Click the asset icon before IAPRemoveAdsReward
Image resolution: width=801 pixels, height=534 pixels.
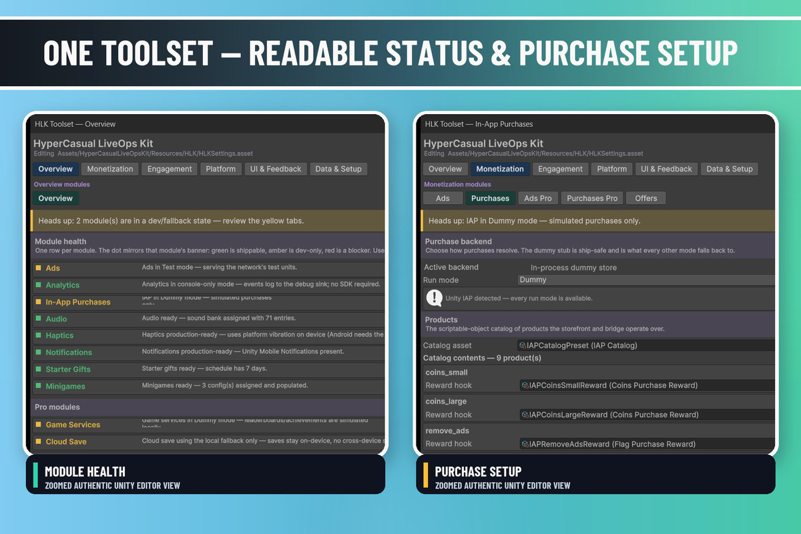tap(525, 444)
